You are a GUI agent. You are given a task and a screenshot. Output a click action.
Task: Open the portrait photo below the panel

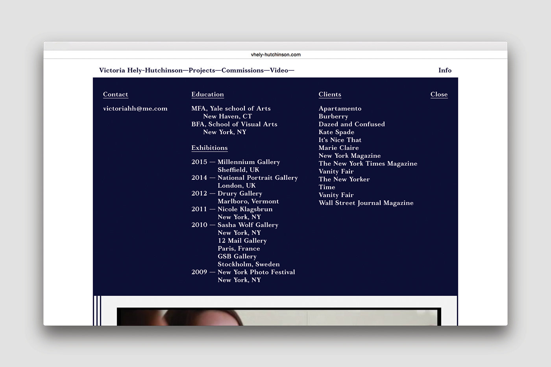[279, 317]
